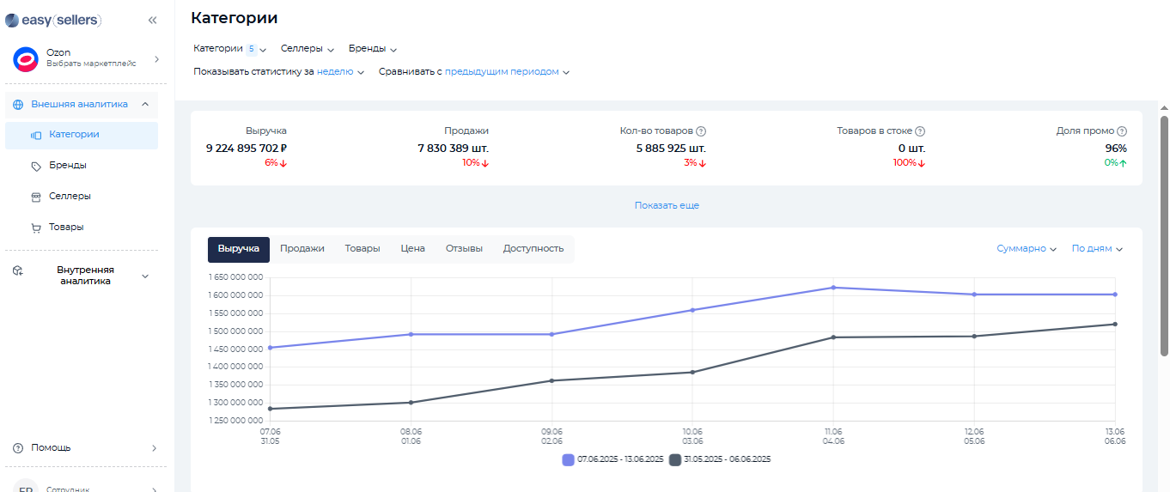
Task: Click the Ozon marketplace logo
Action: (26, 58)
